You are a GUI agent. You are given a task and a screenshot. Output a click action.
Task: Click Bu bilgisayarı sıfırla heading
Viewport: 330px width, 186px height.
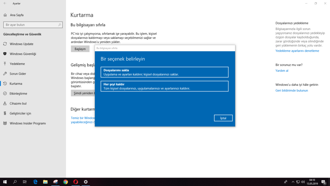(88, 25)
